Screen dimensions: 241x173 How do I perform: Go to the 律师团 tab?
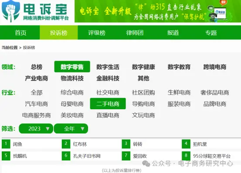coord(135,33)
